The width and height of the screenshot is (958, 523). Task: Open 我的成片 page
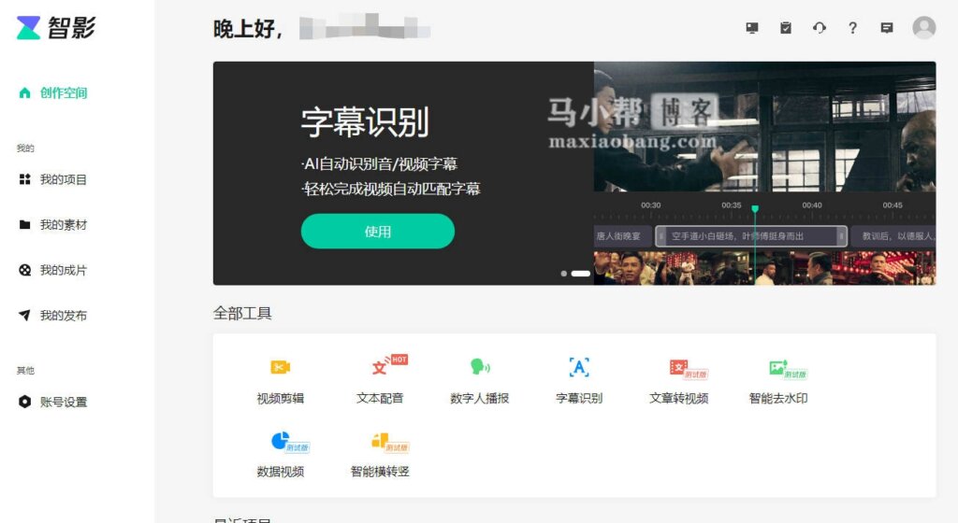[x=53, y=270]
